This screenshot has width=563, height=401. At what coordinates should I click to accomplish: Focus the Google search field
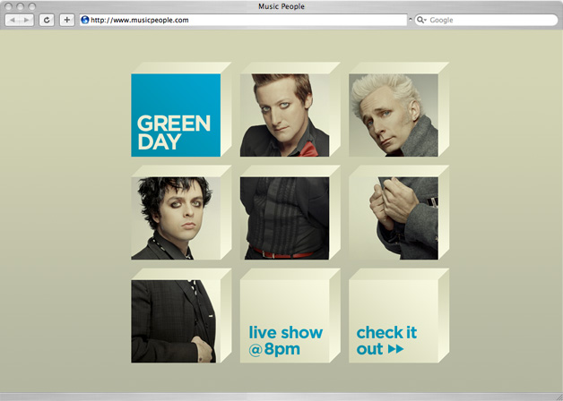(x=487, y=20)
